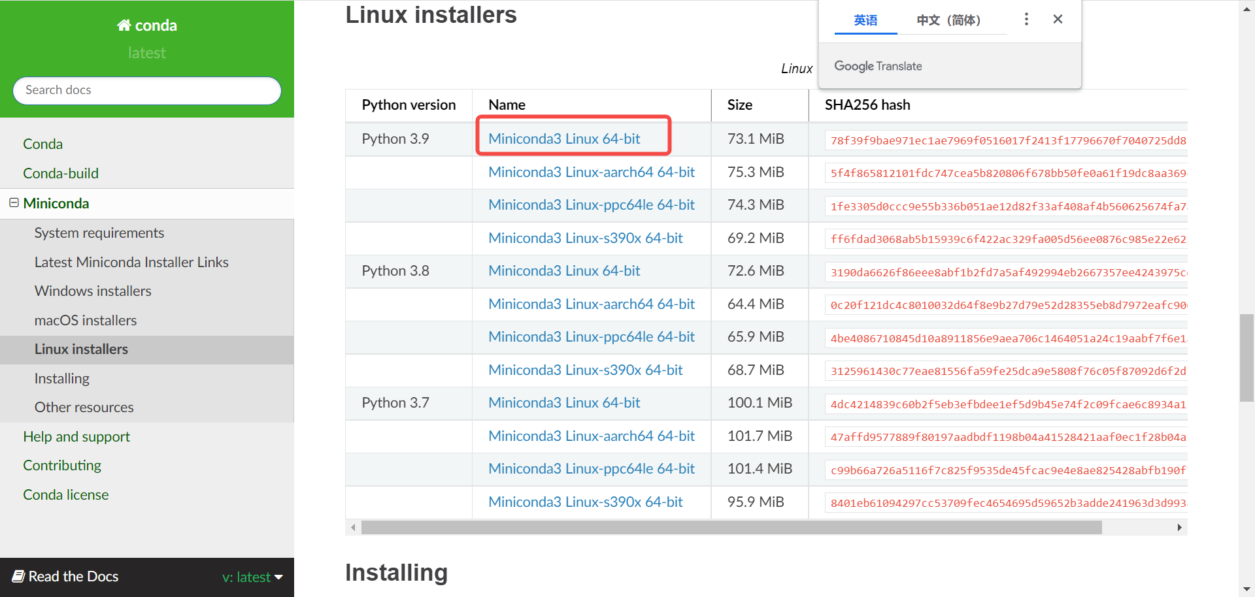Click the Read the Docs book icon
This screenshot has height=597, width=1255.
coord(18,576)
